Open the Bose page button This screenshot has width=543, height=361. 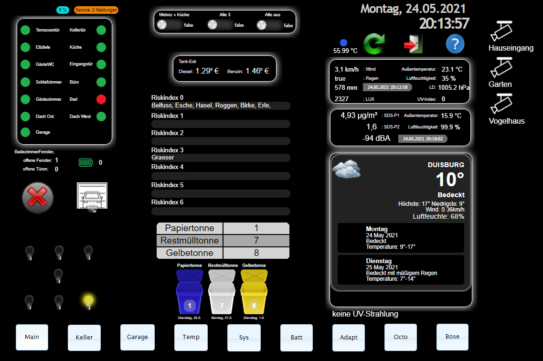click(452, 337)
